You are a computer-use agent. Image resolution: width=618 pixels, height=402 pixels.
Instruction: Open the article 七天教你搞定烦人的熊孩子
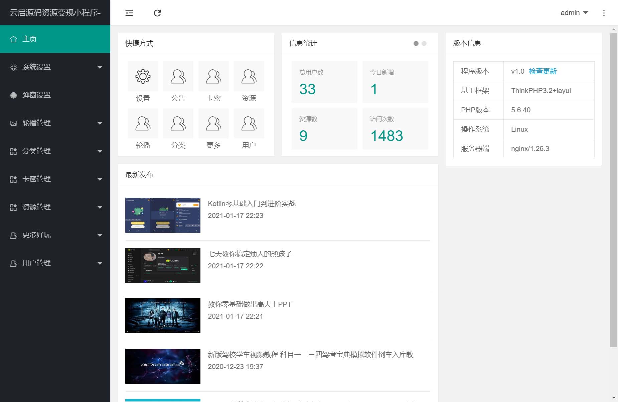pos(250,254)
